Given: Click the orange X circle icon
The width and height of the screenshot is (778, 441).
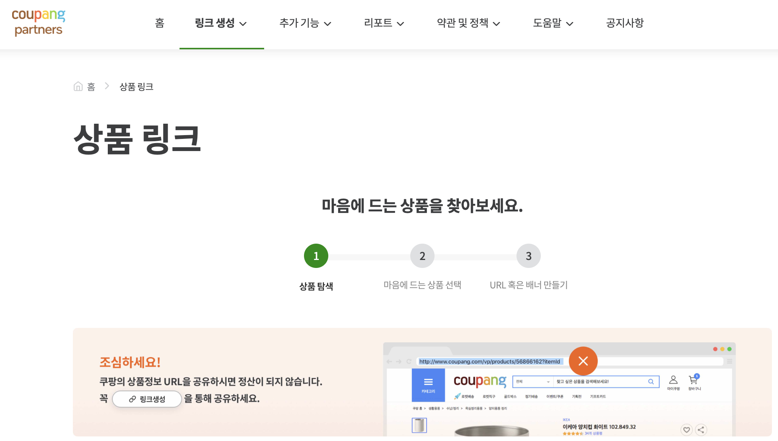Looking at the screenshot, I should click(583, 361).
